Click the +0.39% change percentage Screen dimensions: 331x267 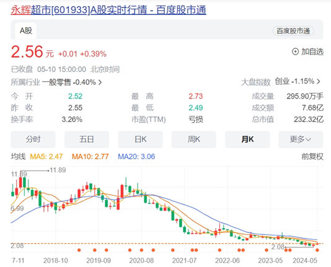click(x=93, y=54)
